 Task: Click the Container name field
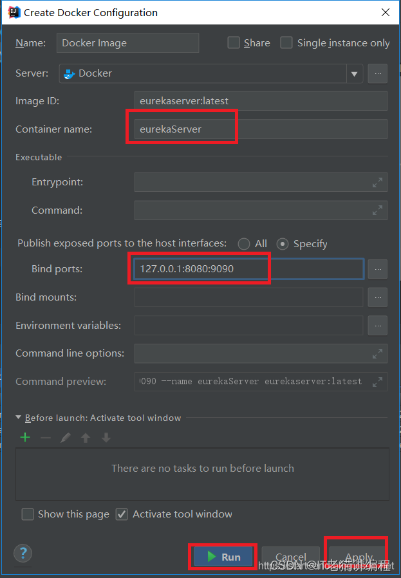[x=261, y=129]
